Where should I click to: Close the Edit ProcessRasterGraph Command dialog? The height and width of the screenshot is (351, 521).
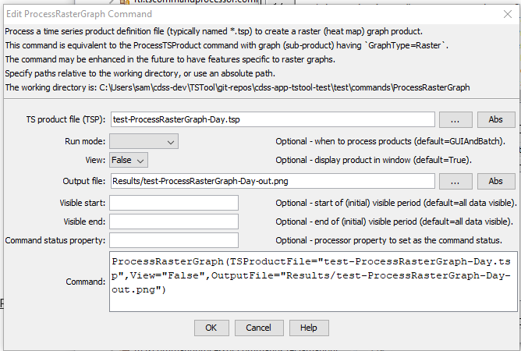(508, 14)
